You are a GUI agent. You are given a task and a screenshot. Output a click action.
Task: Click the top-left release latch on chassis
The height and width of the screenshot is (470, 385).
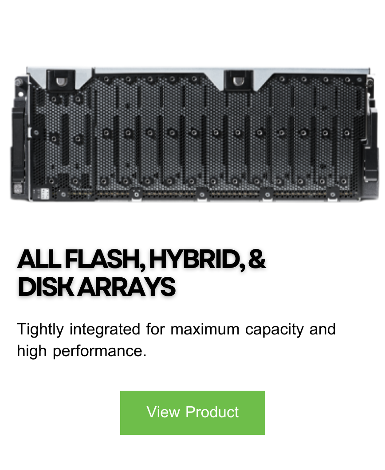pos(61,80)
